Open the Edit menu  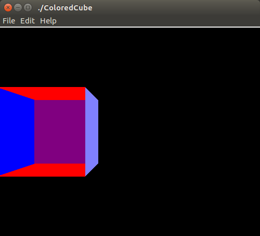point(28,21)
